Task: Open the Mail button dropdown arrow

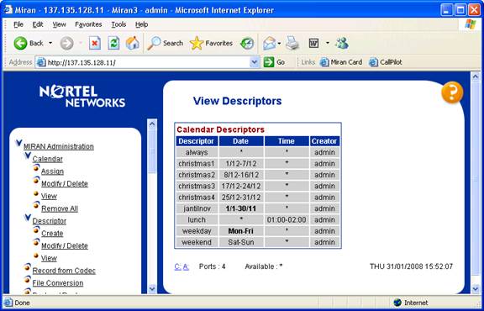Action: [279, 43]
